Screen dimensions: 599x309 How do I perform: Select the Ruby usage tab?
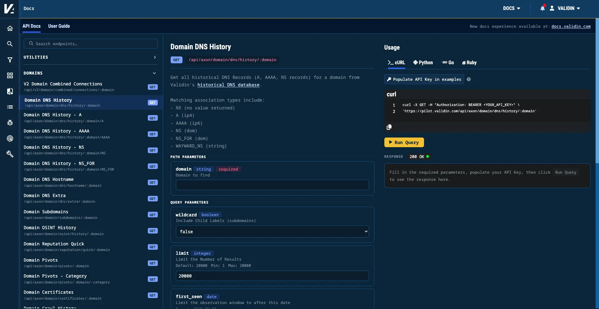point(469,63)
